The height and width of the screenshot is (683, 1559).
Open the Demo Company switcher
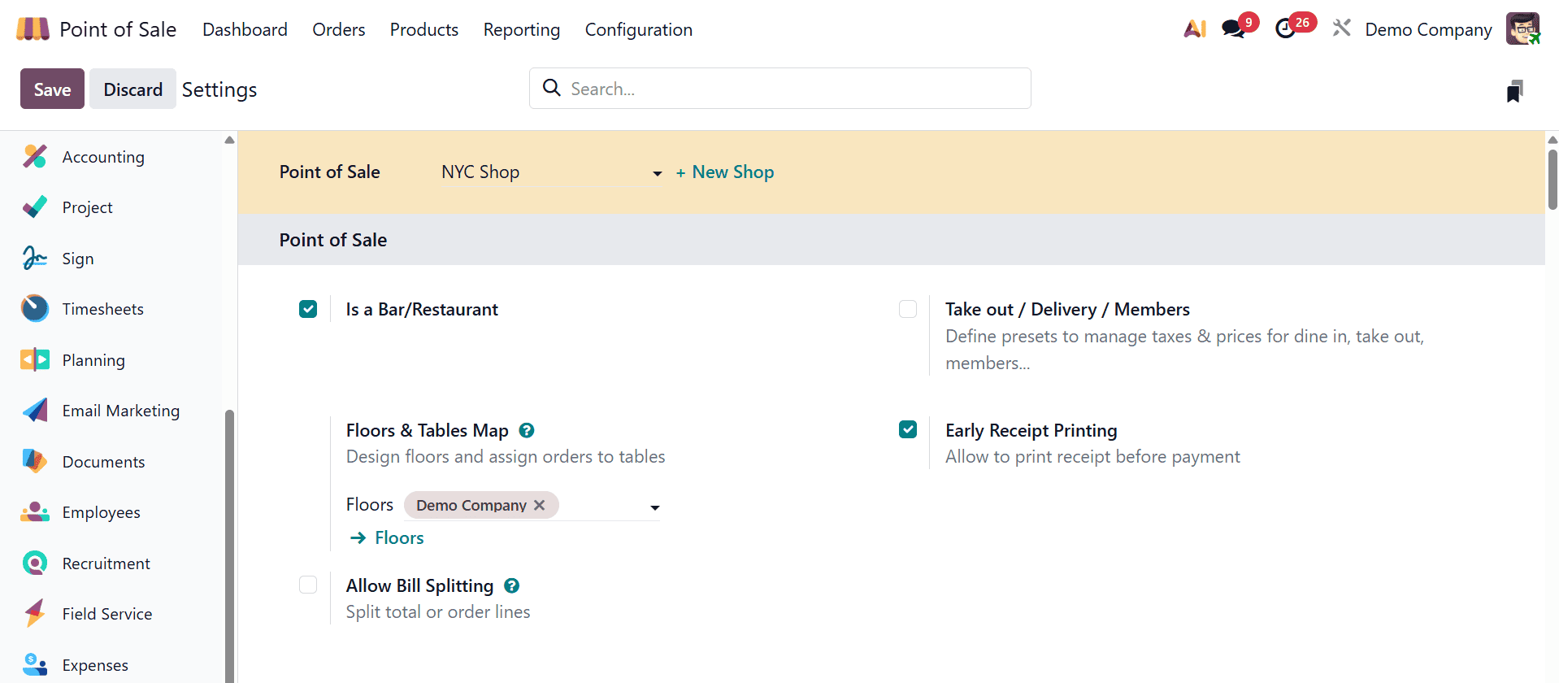1428,29
